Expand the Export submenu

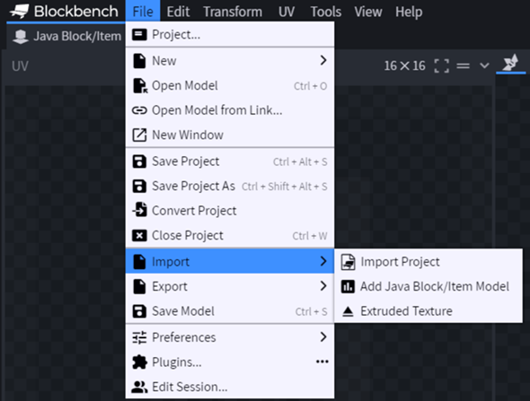[230, 286]
